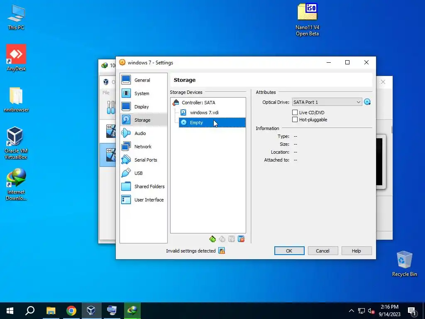Select the nnrbrowser folder on desktop

tap(16, 100)
